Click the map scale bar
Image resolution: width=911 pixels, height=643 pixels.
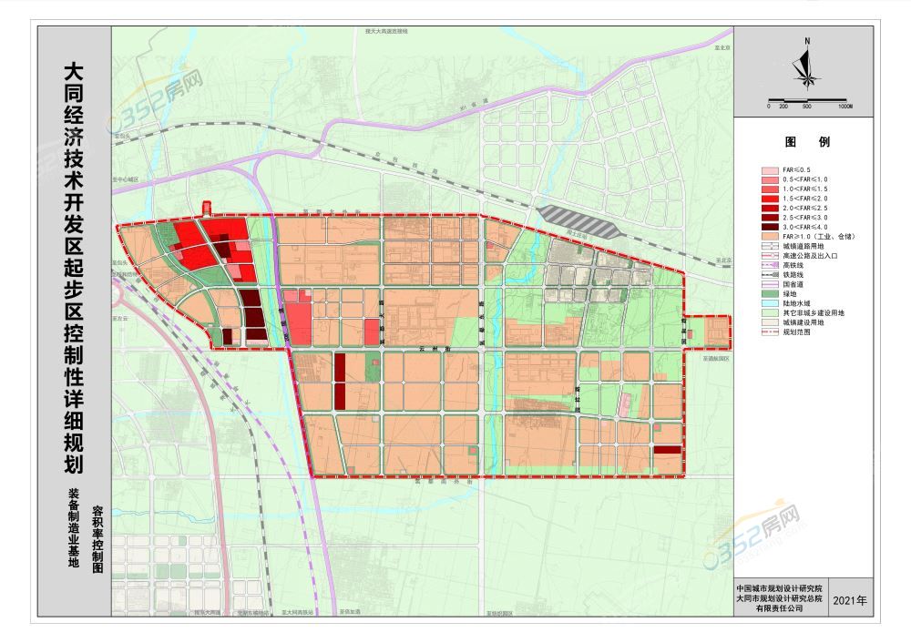coord(809,99)
